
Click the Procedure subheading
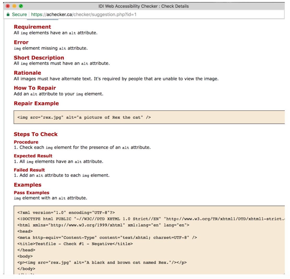point(26,142)
